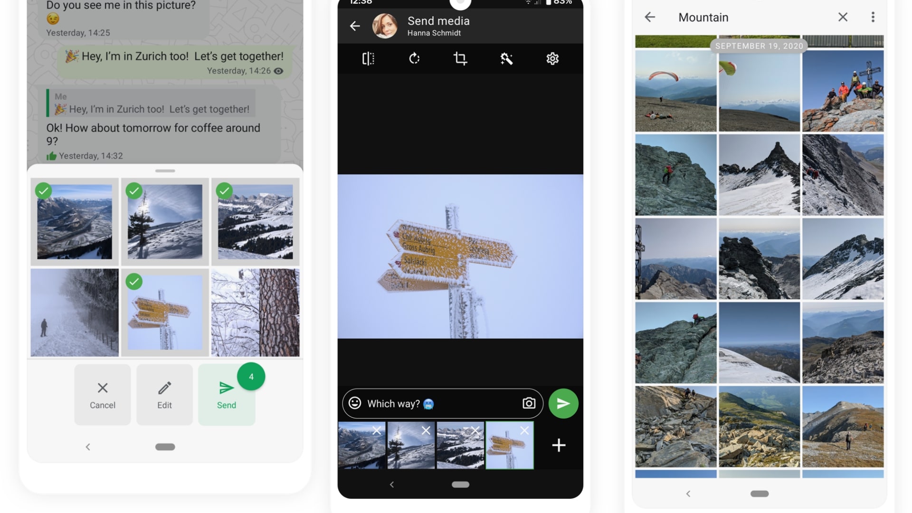Open the summit cross group photo
The image size is (912, 513).
pyautogui.click(x=843, y=91)
